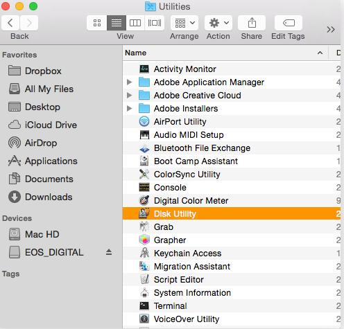Viewport: 344px width, 329px height.
Task: Click the Adobe Creative Cloud folder icon
Action: point(144,95)
